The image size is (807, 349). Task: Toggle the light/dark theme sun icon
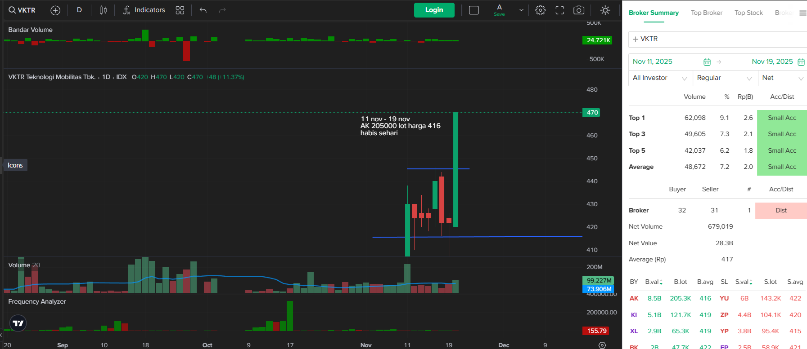tap(605, 10)
